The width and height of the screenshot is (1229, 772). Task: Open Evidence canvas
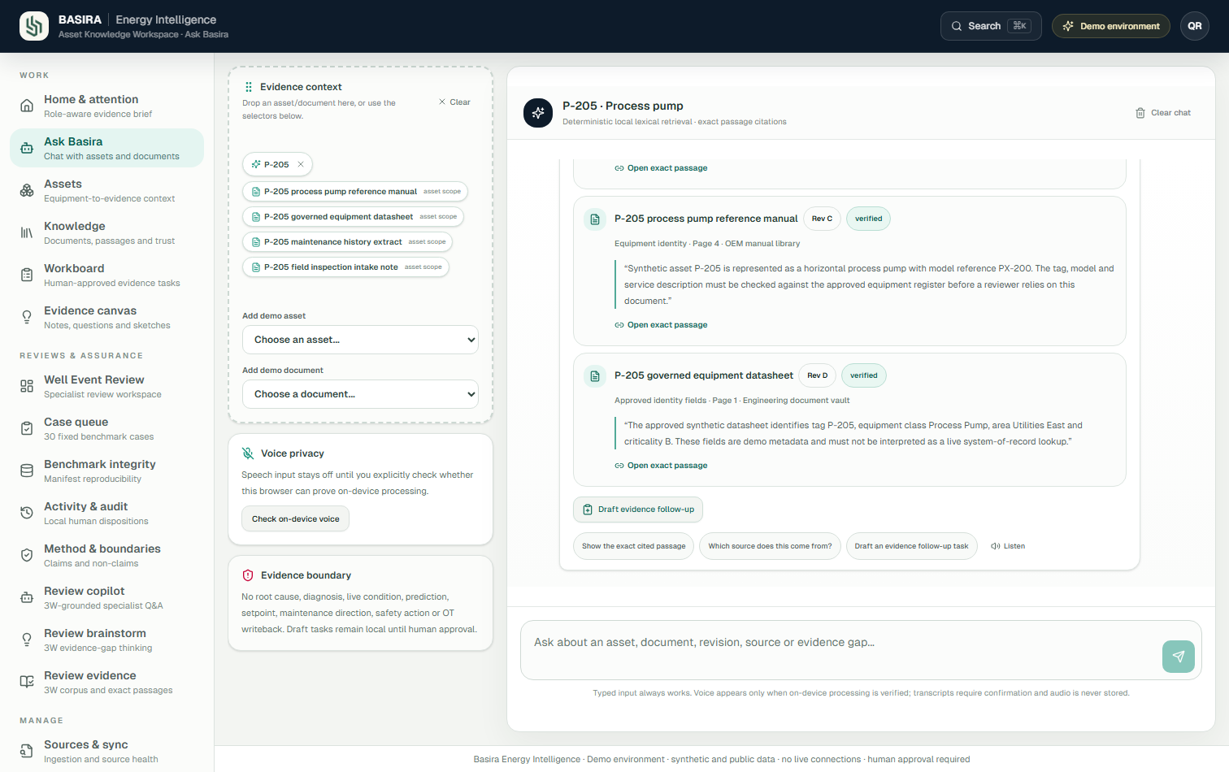(106, 317)
